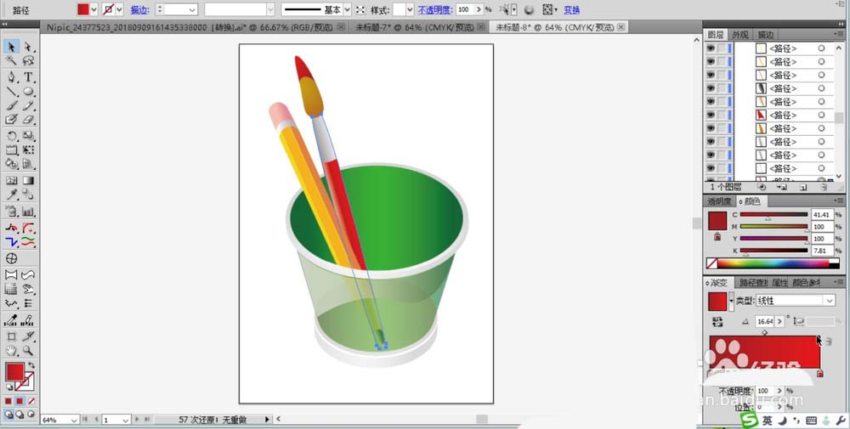Click the 变换 transform link
This screenshot has width=850, height=429.
pyautogui.click(x=572, y=9)
